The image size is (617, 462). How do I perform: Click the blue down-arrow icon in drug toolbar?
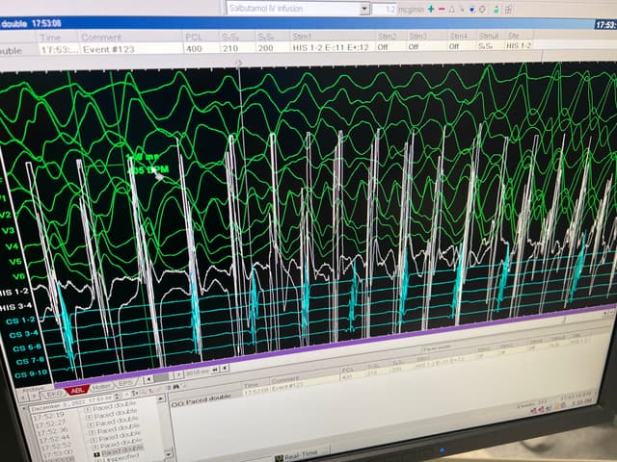pyautogui.click(x=471, y=9)
